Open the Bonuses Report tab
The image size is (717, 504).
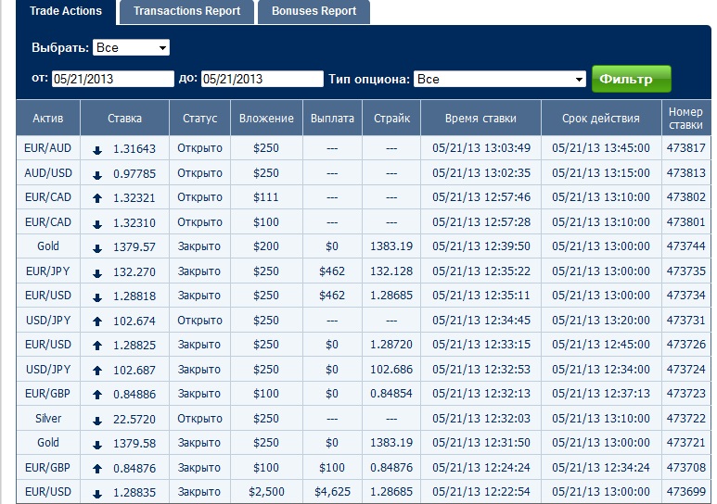(314, 11)
